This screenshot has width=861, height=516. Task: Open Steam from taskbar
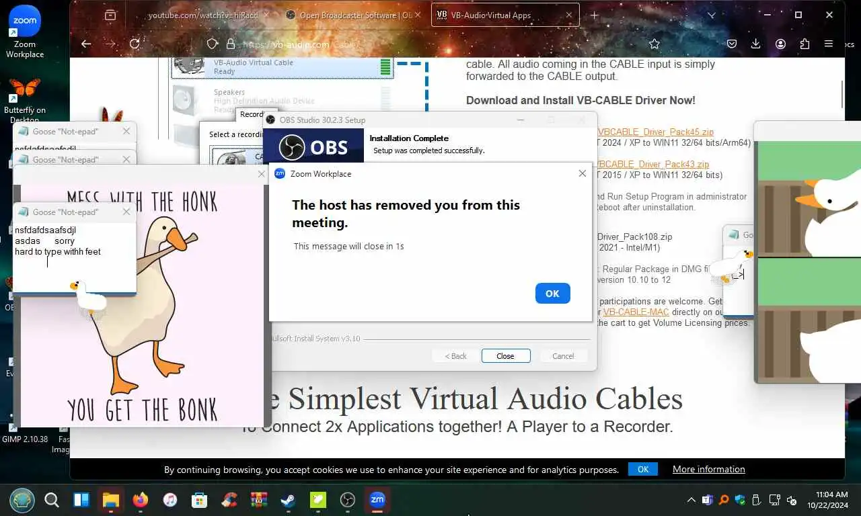[x=288, y=500]
